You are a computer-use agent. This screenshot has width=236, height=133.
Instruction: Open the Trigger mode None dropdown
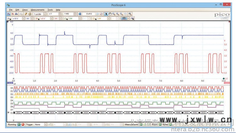(46, 125)
